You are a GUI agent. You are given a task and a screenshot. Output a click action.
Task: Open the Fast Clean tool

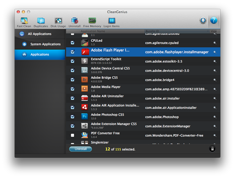point(24,23)
